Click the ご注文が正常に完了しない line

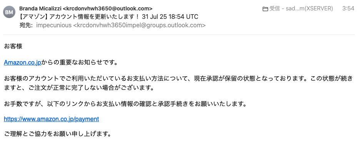point(79,88)
